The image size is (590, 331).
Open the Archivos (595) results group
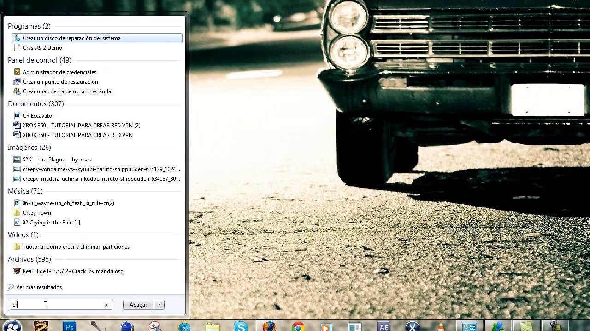(29, 259)
